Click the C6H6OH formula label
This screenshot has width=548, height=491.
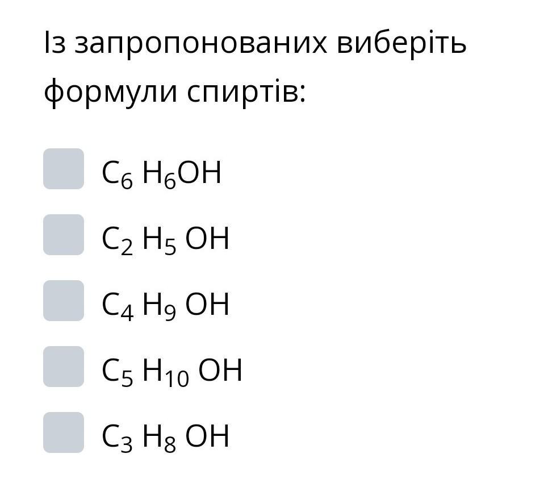point(161,174)
